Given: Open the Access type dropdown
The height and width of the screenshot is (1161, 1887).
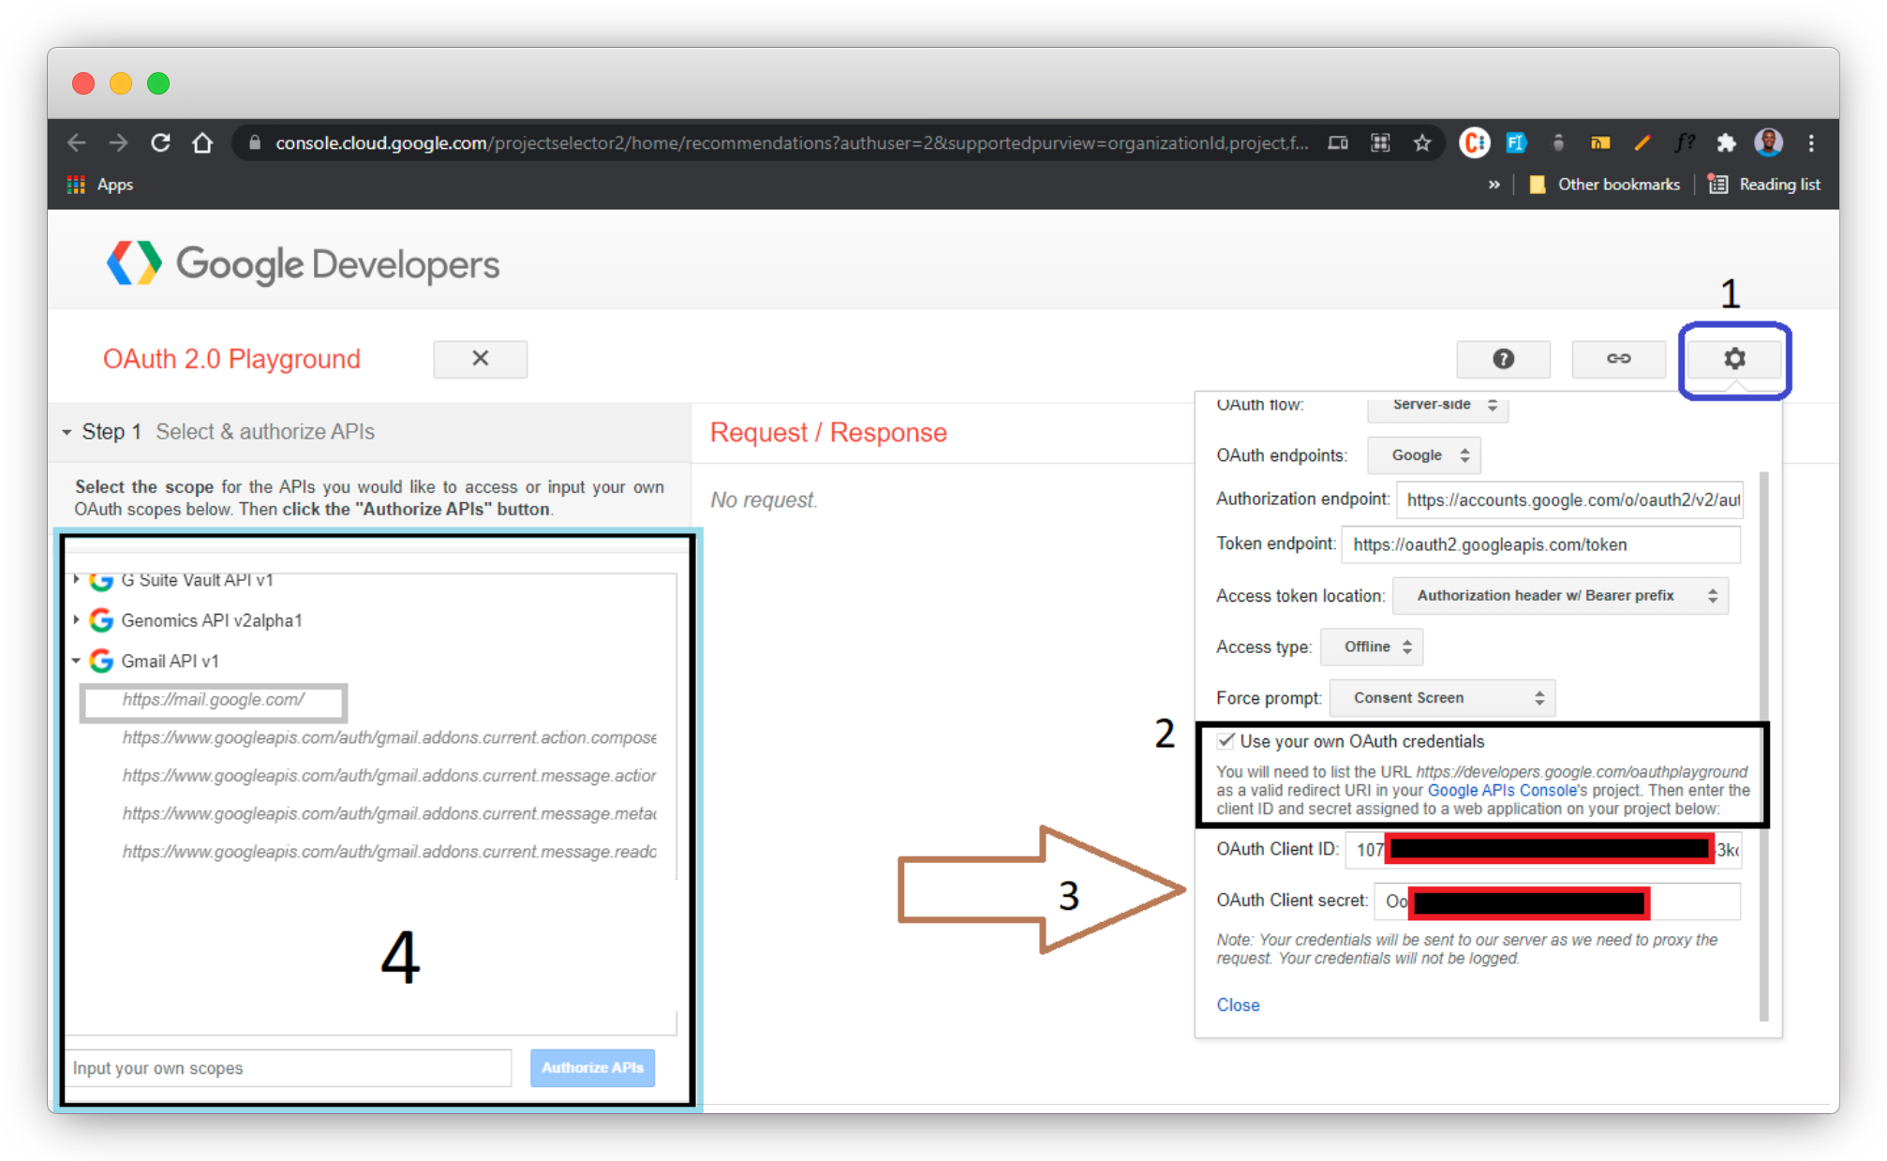Looking at the screenshot, I should click(1372, 647).
